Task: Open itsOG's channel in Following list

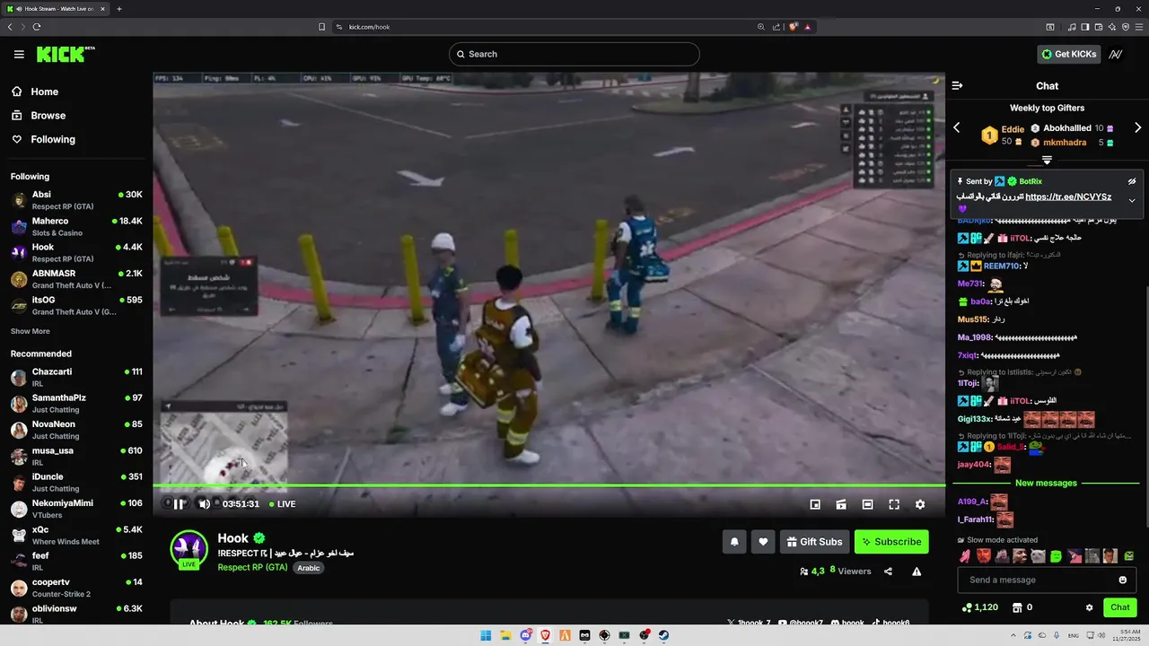Action: point(76,305)
